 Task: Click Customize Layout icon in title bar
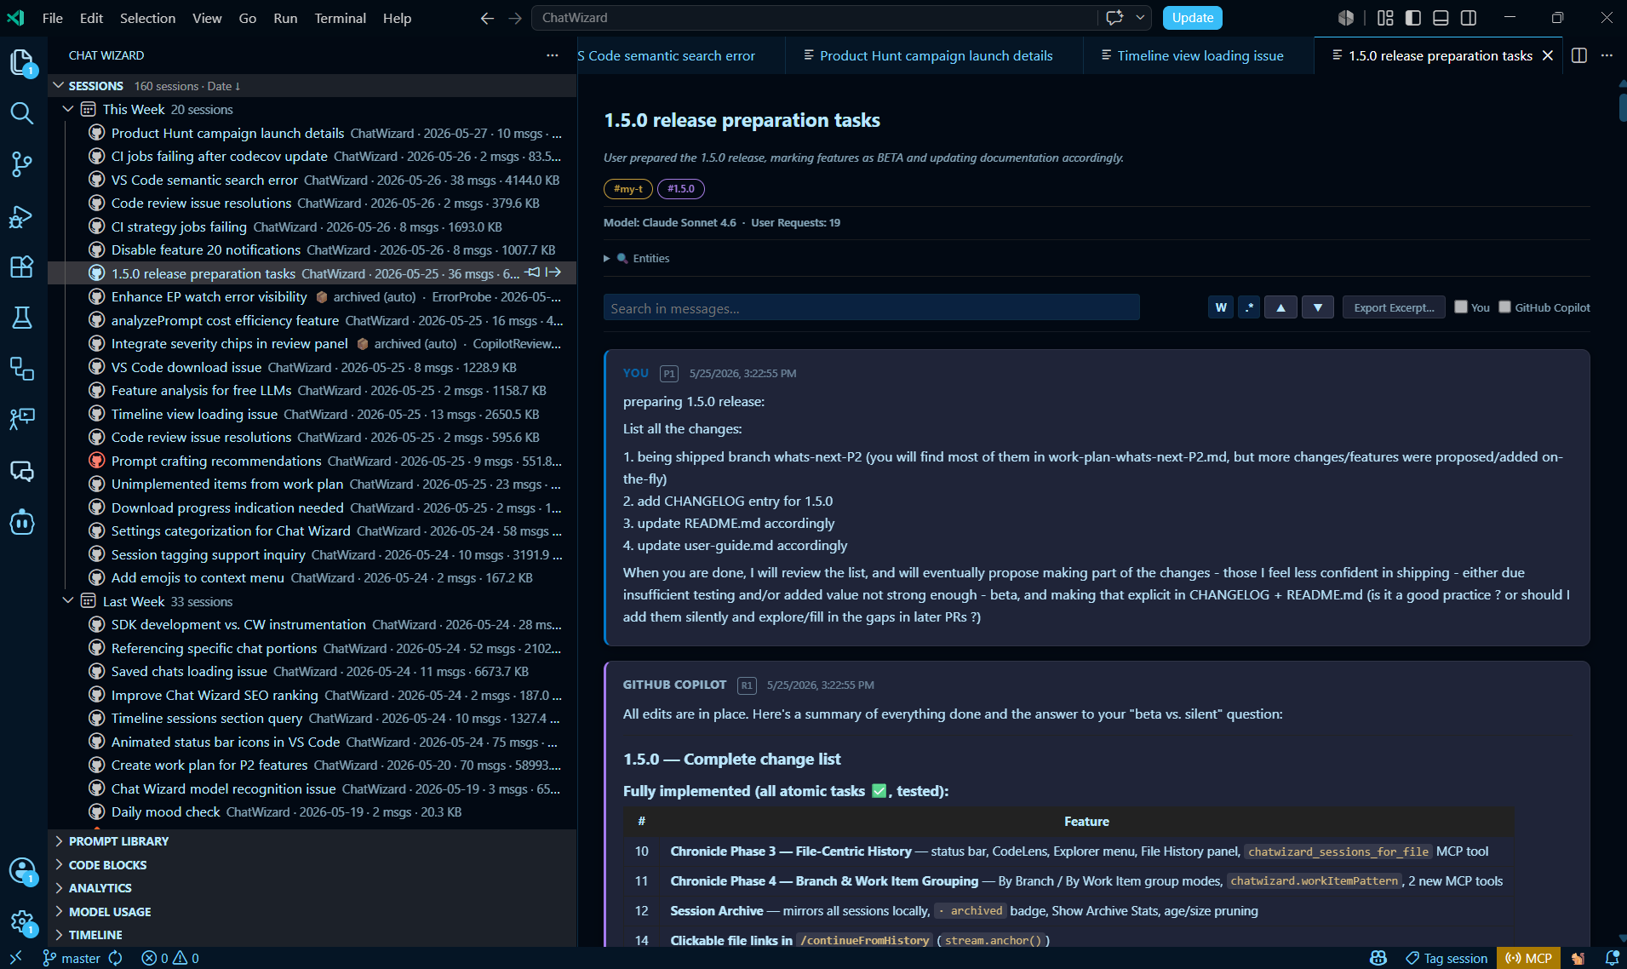pyautogui.click(x=1386, y=18)
